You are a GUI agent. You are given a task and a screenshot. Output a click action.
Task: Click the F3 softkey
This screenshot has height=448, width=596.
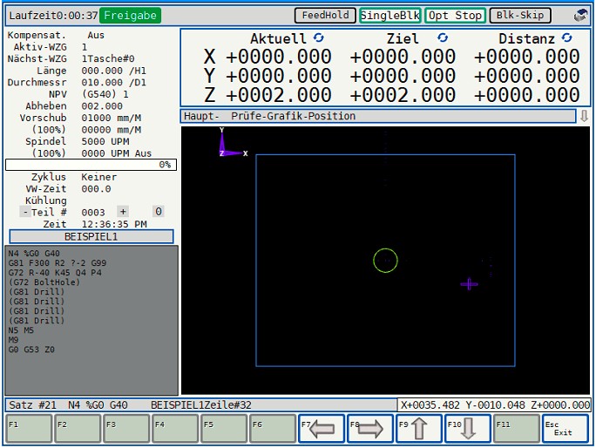pyautogui.click(x=126, y=429)
